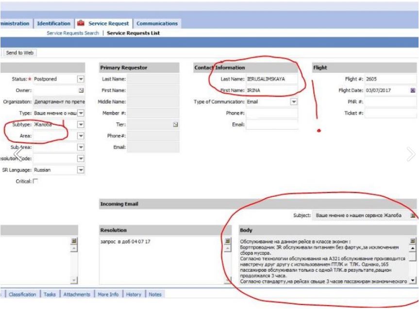This screenshot has width=419, height=309.
Task: Open the Owner field picker icon
Action: click(81, 90)
